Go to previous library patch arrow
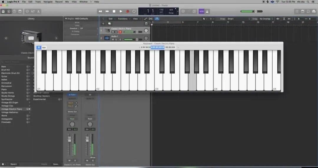The width and height of the screenshot is (318, 168). (x=6, y=38)
